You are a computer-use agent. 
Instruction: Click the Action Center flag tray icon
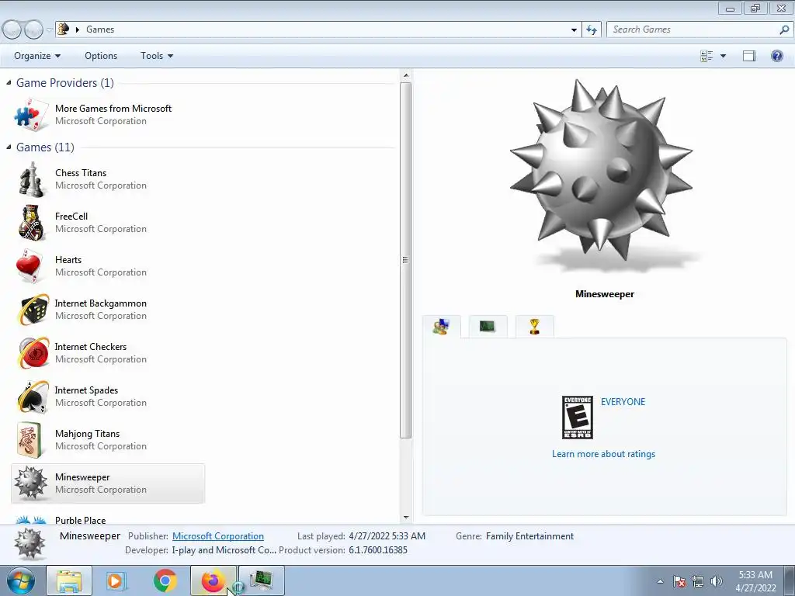(x=679, y=581)
